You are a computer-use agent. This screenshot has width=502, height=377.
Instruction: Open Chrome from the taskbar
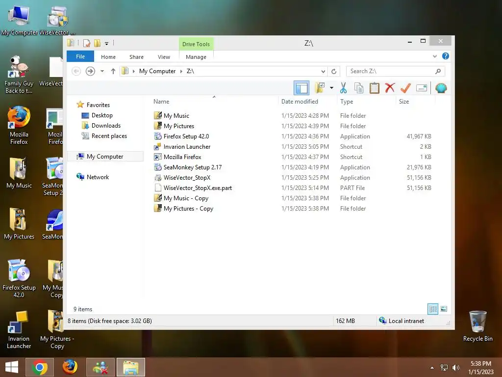coord(39,367)
